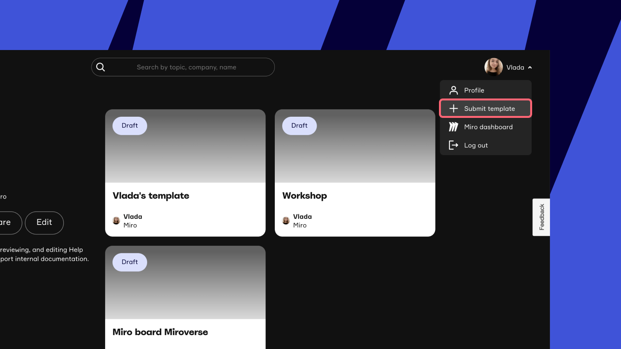Open the Vlada's template card thumbnail

point(185,155)
